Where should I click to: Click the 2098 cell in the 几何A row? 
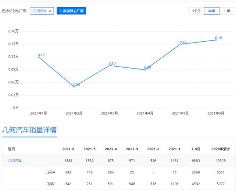(196, 172)
